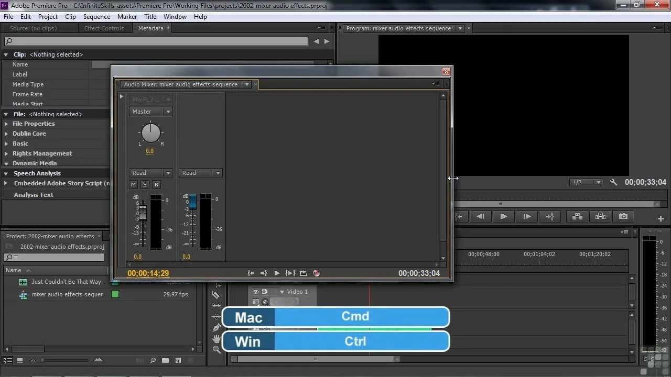This screenshot has width=671, height=377.
Task: Select the Slide tool
Action: (x=217, y=317)
